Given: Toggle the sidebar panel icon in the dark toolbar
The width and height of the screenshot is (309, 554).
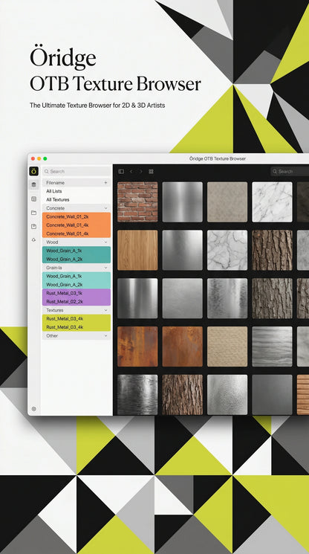Looking at the screenshot, I should [x=121, y=171].
